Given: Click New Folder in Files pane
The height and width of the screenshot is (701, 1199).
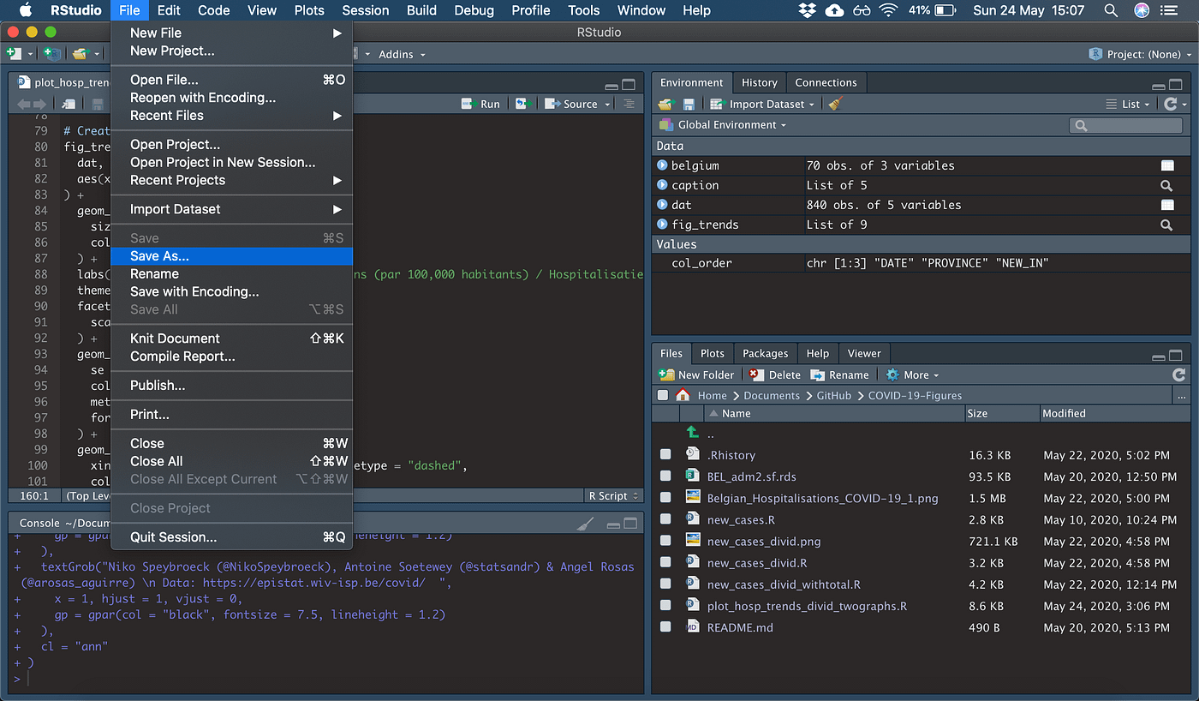Looking at the screenshot, I should pyautogui.click(x=697, y=374).
